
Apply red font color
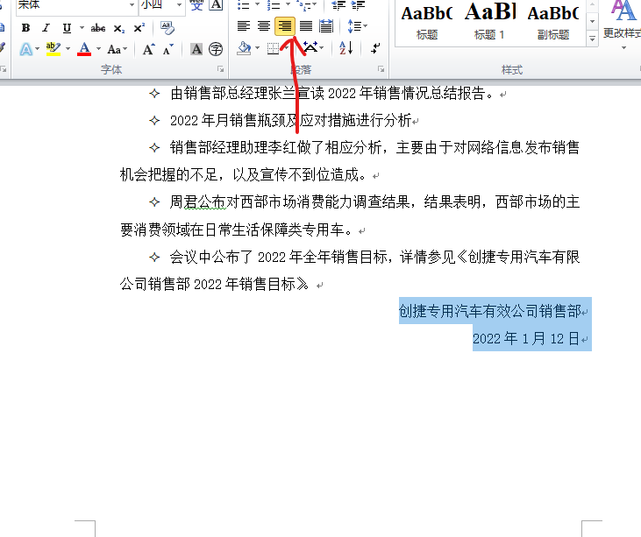point(84,49)
